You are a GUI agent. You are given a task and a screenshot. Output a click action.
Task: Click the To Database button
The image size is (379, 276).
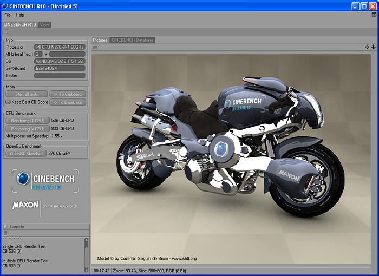point(68,102)
